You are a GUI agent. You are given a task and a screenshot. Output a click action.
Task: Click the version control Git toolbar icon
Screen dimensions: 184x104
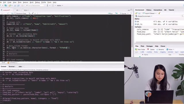tap(47, 5)
